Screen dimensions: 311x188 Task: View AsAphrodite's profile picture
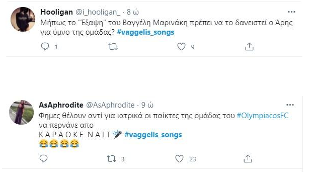pyautogui.click(x=22, y=112)
